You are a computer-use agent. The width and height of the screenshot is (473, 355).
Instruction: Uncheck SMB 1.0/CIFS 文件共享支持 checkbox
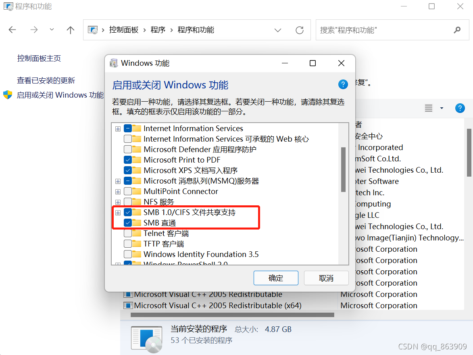click(x=127, y=212)
